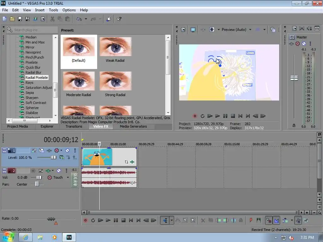
Task: Adjust the audio track Pan slider
Action: click(x=37, y=184)
